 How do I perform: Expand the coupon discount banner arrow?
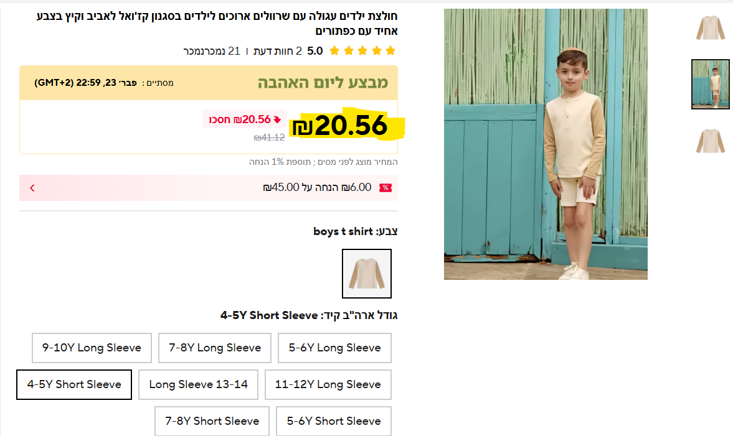(32, 188)
